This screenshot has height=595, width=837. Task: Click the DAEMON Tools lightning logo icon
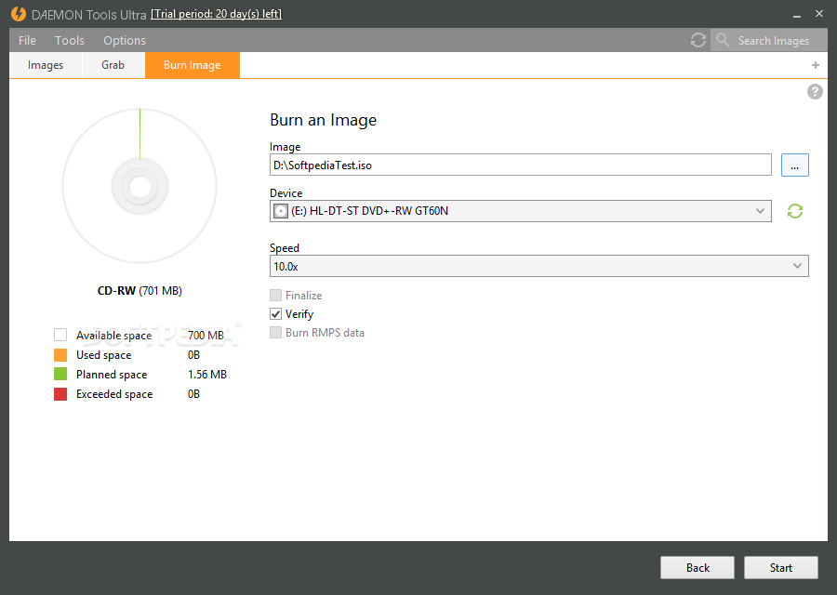click(x=19, y=14)
